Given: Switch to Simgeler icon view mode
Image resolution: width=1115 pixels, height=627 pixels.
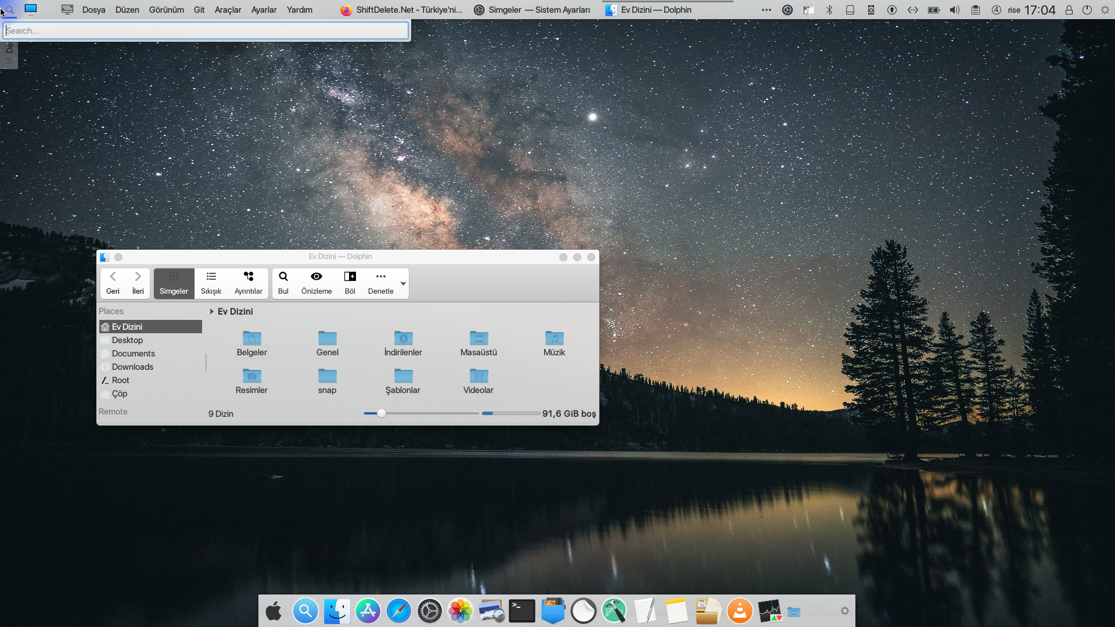Looking at the screenshot, I should pos(174,283).
